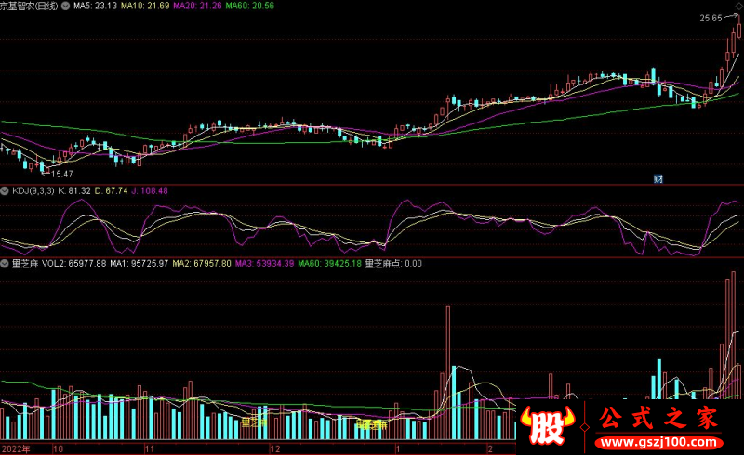Viewport: 744px width, 455px height.
Task: Click the 15.47 low price label
Action: tap(62, 174)
